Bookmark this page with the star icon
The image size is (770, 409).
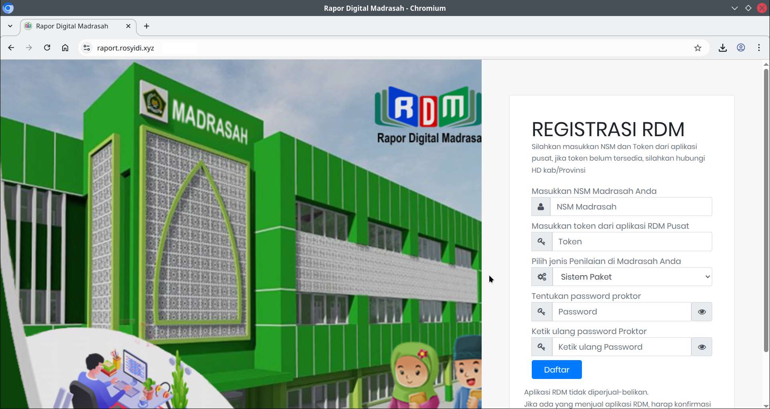click(x=697, y=48)
